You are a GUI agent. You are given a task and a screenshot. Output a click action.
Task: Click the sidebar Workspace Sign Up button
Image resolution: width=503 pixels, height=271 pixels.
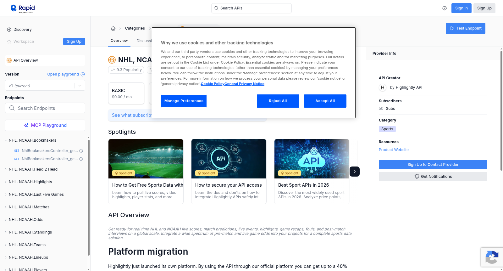point(74,42)
